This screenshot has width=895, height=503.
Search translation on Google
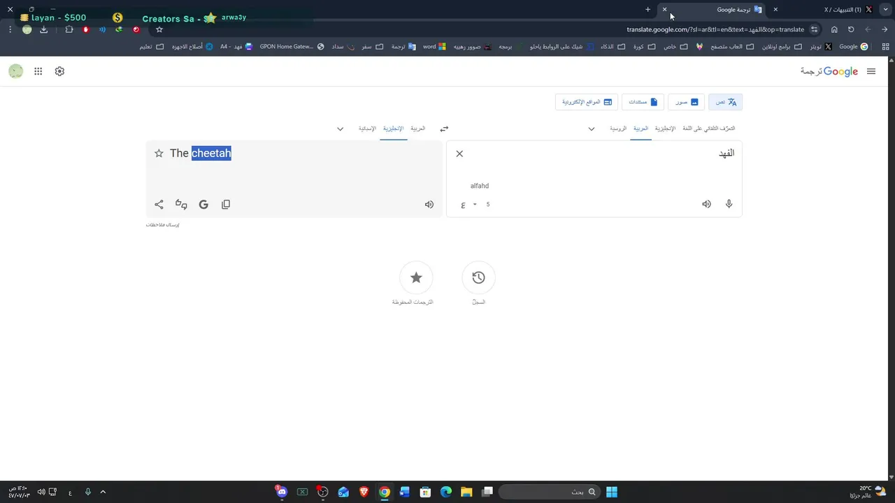coord(203,204)
